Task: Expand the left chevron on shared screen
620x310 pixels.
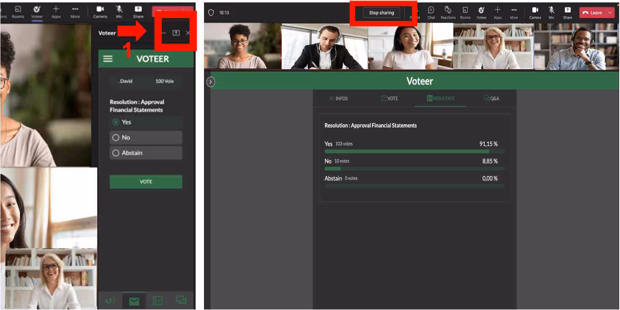Action: [210, 82]
